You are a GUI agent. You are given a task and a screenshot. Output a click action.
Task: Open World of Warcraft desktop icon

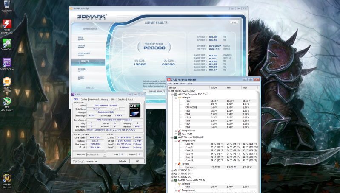[7, 181]
